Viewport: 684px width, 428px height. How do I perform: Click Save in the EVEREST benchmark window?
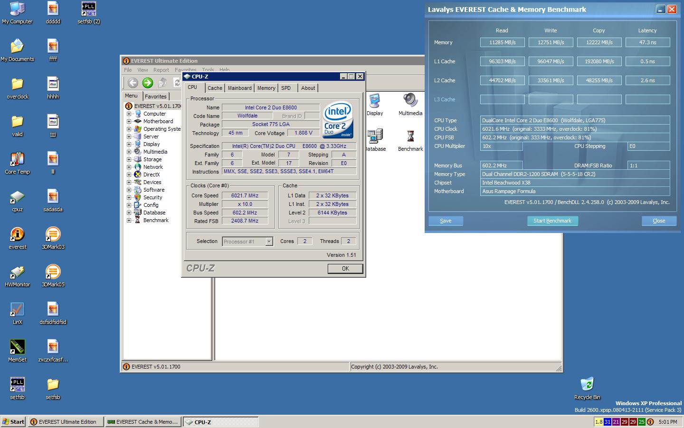point(446,221)
